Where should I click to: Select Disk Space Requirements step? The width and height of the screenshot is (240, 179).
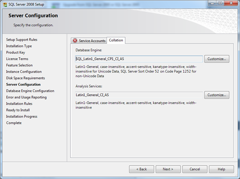pos(25,78)
